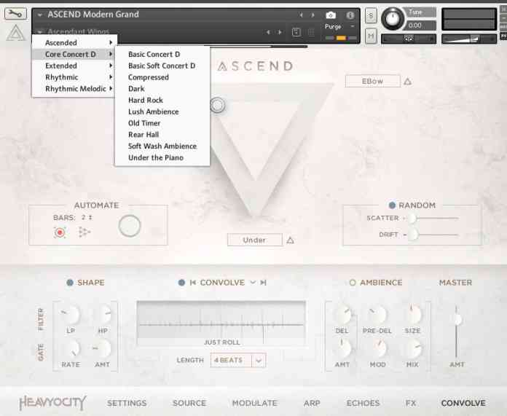Image resolution: width=507 pixels, height=416 pixels.
Task: Click the Heavyocity logo
Action: pos(52,403)
